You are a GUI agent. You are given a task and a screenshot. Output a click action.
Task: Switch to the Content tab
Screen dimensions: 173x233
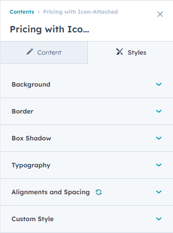pyautogui.click(x=44, y=52)
